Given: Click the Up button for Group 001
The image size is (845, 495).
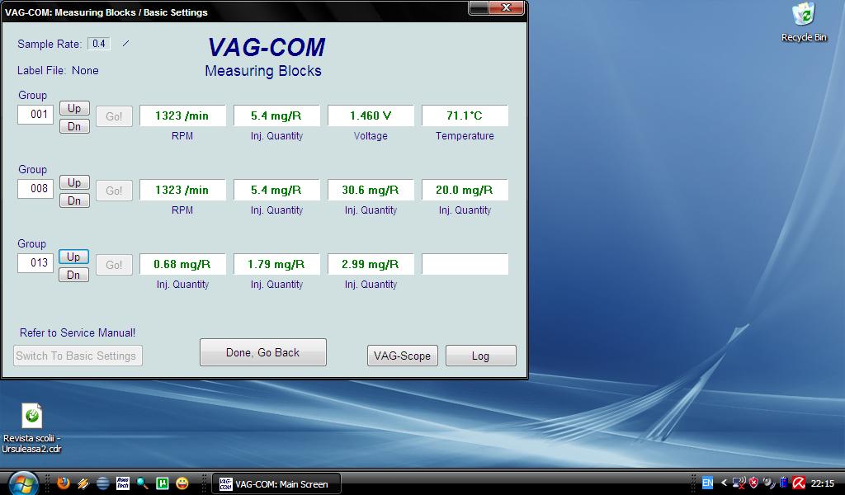Looking at the screenshot, I should tap(74, 108).
